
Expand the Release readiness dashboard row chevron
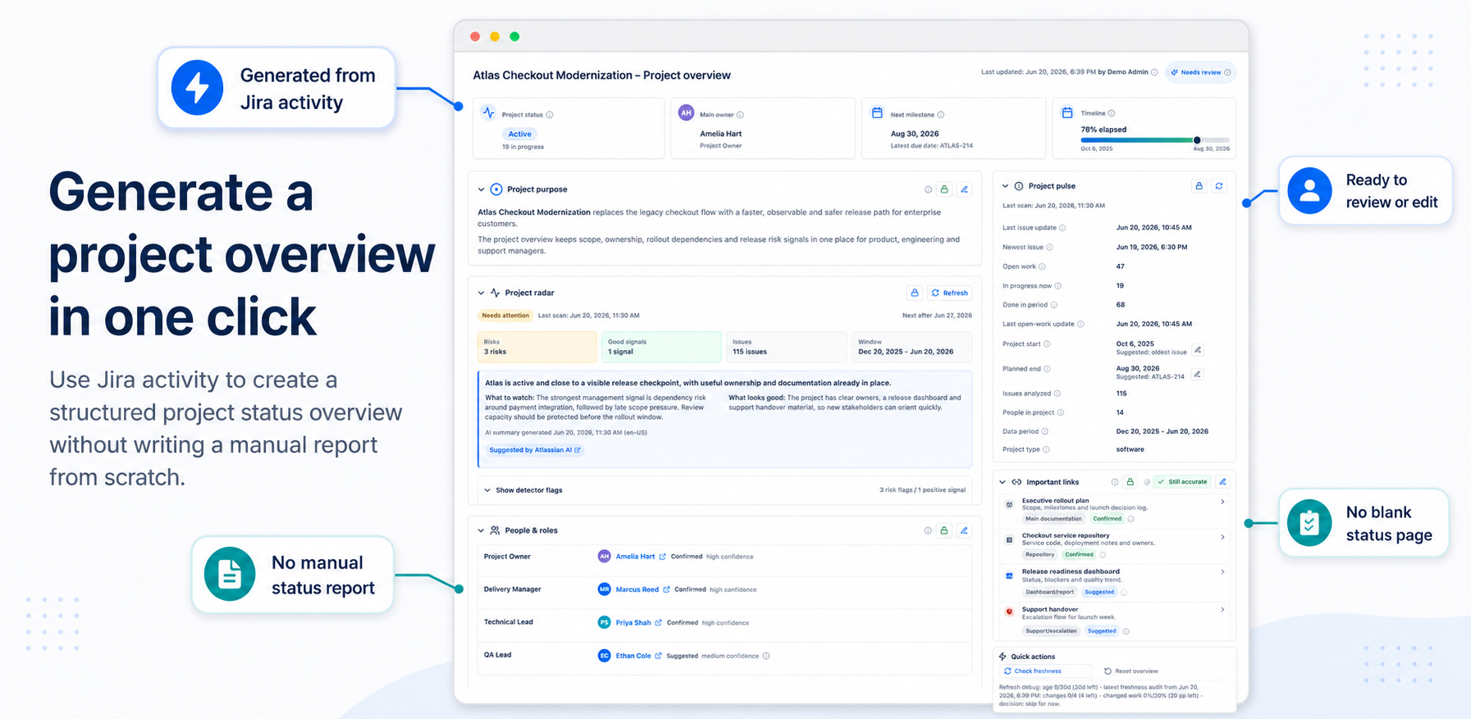tap(1222, 572)
